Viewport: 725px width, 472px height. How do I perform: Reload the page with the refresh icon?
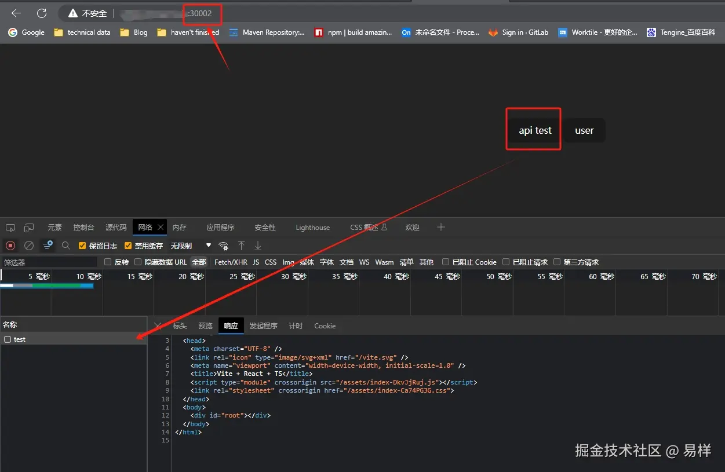(x=42, y=13)
